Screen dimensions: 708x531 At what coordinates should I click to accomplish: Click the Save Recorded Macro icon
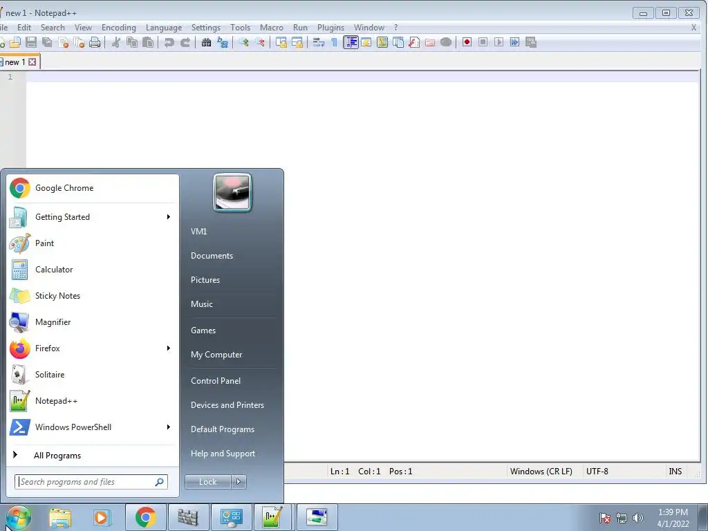click(530, 42)
